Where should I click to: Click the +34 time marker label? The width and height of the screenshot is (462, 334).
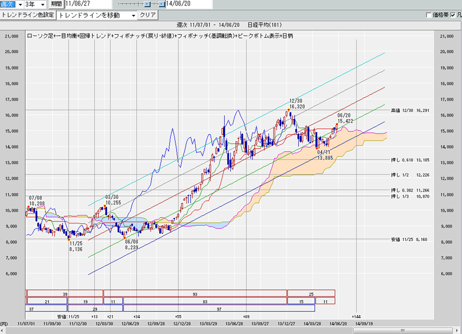click(136, 317)
